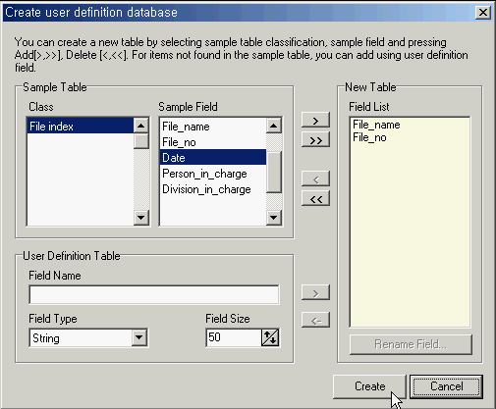
Task: Click the Cancel button
Action: pos(446,386)
